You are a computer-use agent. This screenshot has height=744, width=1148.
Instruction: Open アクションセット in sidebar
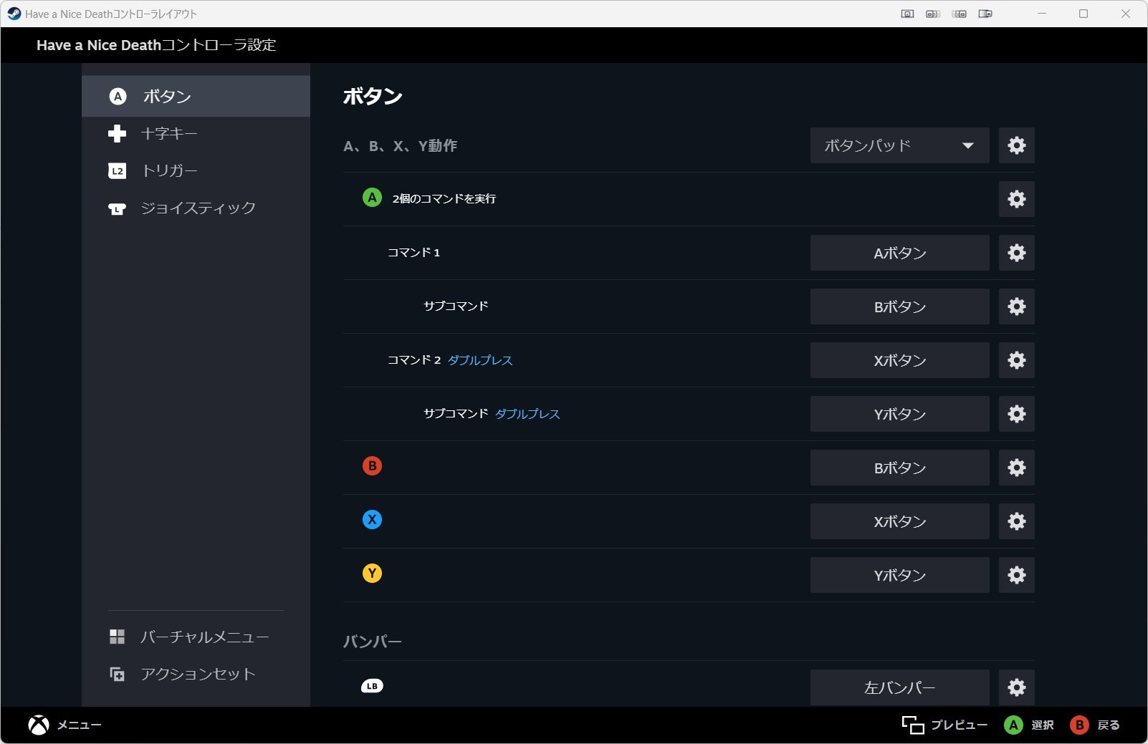click(196, 674)
